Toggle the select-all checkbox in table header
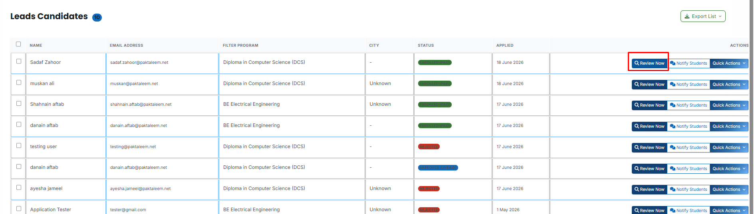The height and width of the screenshot is (214, 754). [x=18, y=44]
